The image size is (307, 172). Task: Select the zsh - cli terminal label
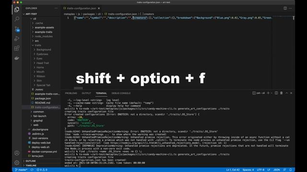point(259,93)
